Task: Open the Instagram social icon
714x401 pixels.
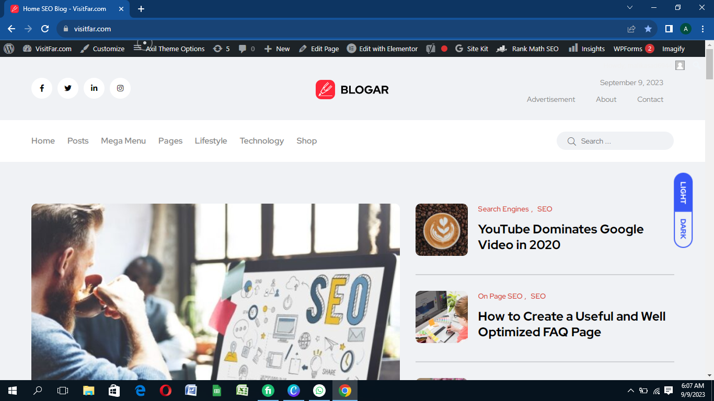Action: pos(120,88)
